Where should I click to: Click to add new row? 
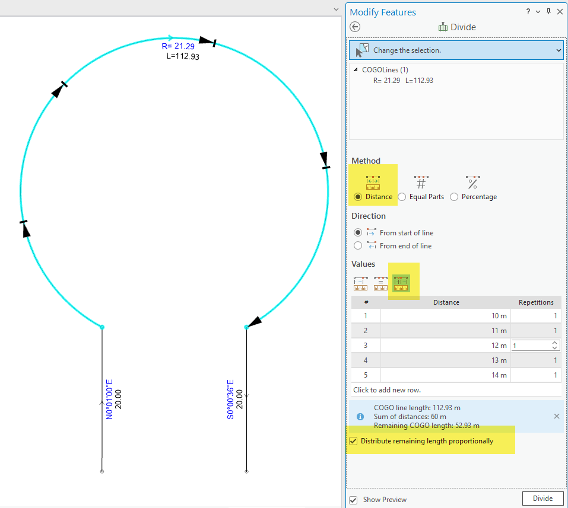tap(456, 390)
